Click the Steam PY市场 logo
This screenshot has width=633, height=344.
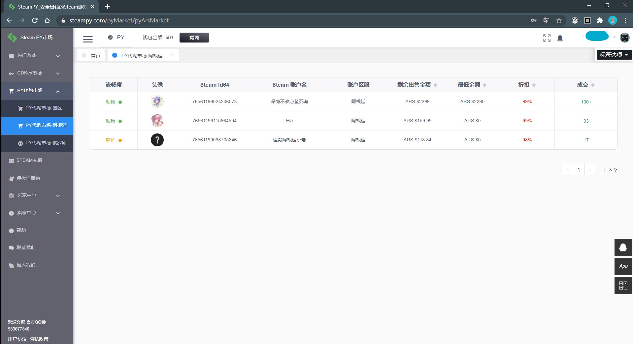pyautogui.click(x=30, y=38)
